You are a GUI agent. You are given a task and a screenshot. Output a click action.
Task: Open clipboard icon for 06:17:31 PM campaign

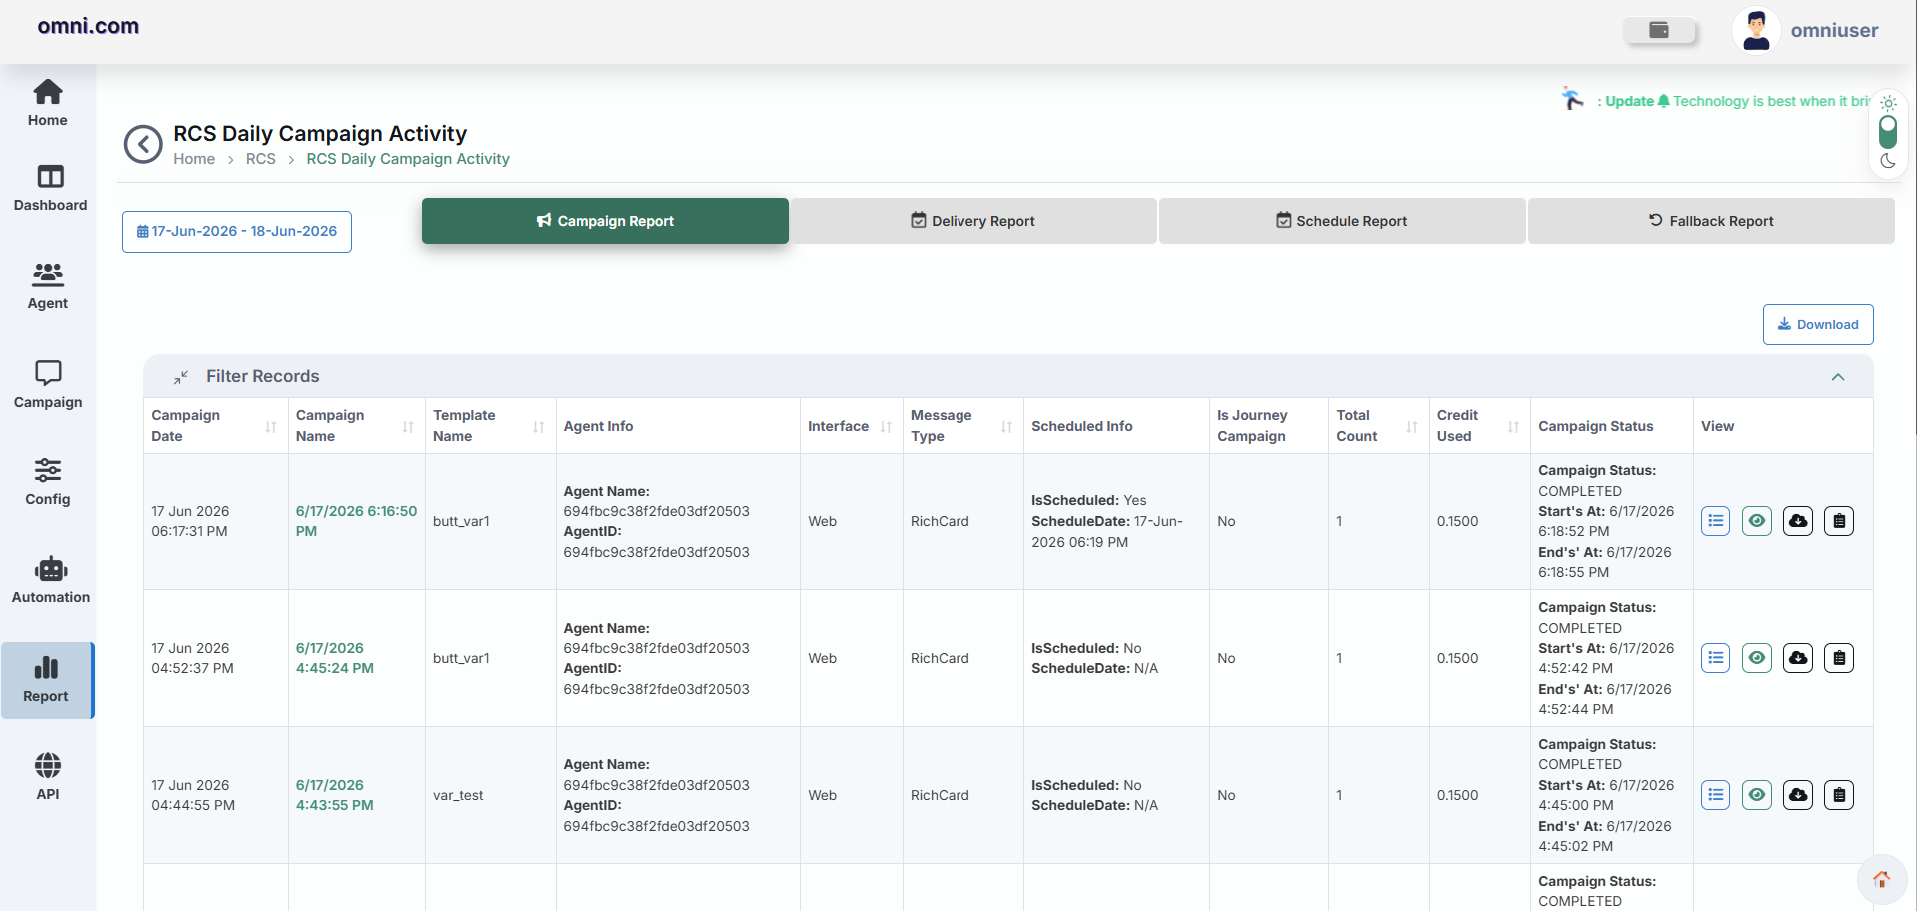tap(1839, 521)
